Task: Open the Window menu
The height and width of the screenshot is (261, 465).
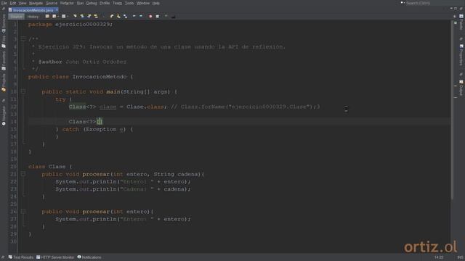Action: [143, 3]
